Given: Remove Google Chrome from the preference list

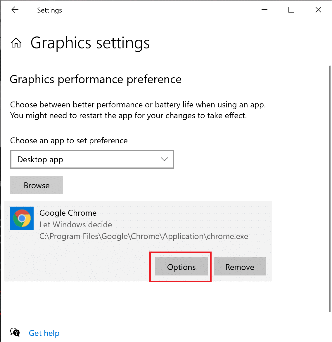Looking at the screenshot, I should tap(240, 266).
